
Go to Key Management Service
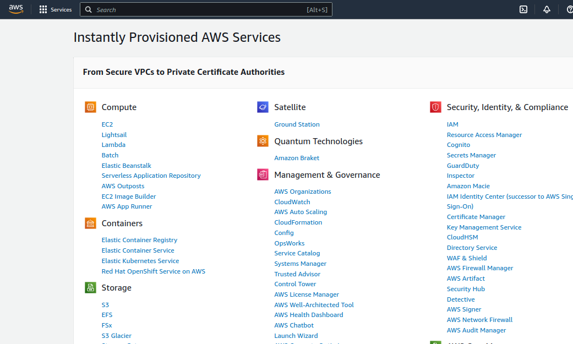click(x=484, y=227)
